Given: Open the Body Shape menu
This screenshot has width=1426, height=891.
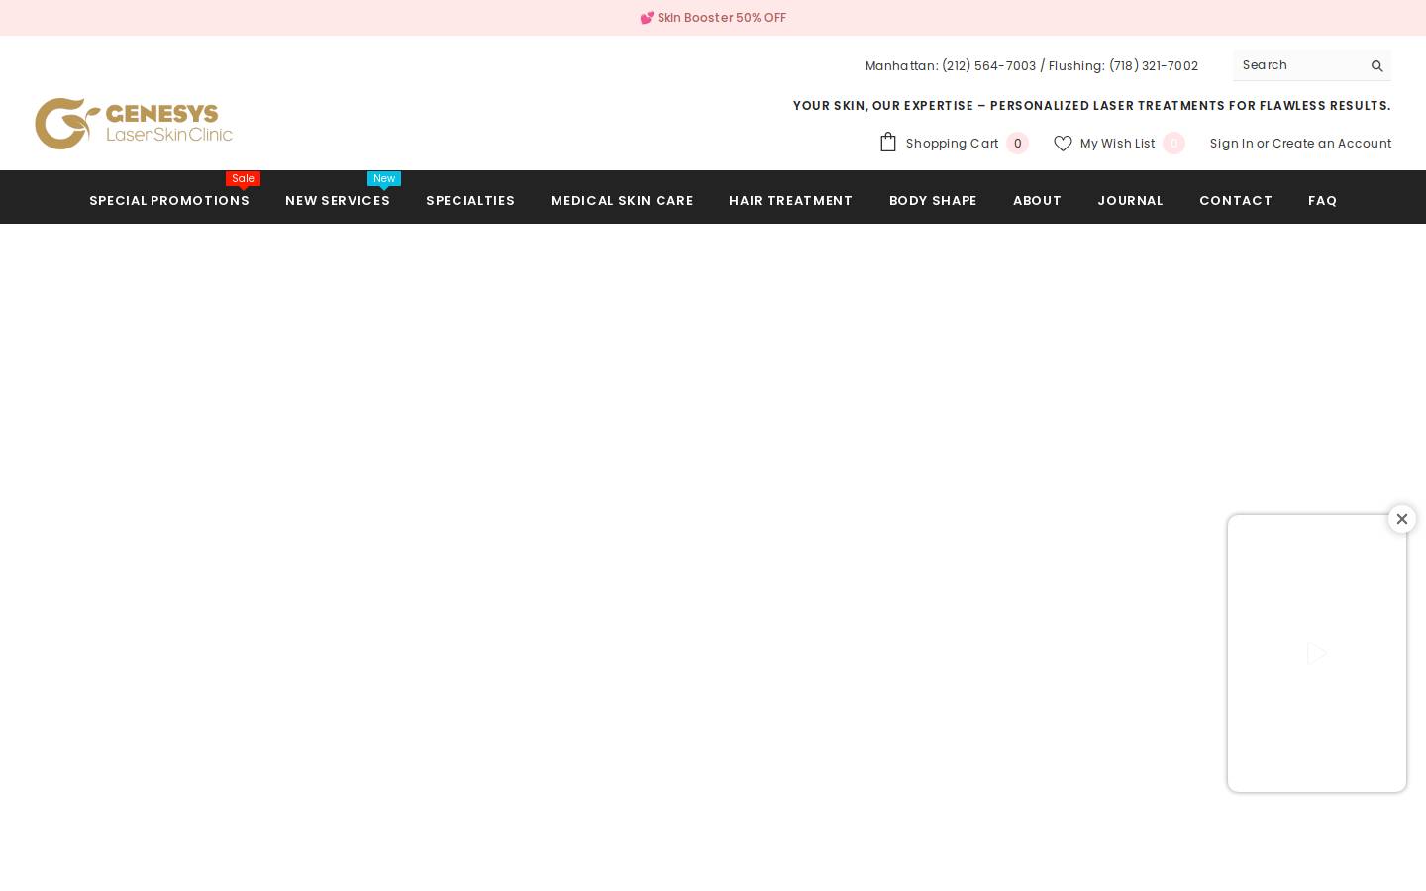Looking at the screenshot, I should [x=933, y=200].
